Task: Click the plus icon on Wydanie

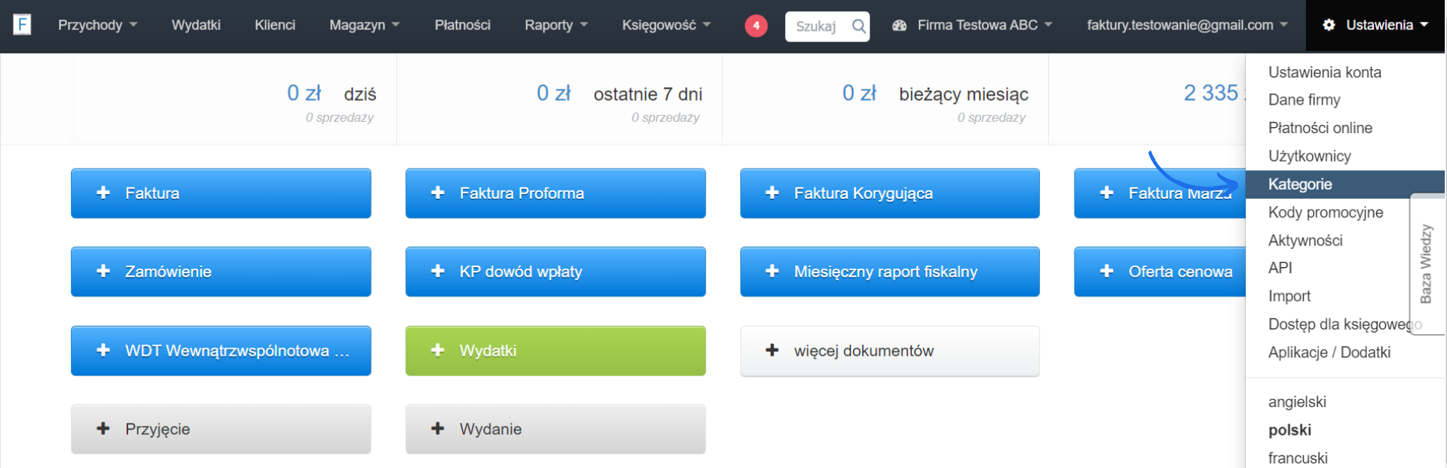Action: pos(438,428)
